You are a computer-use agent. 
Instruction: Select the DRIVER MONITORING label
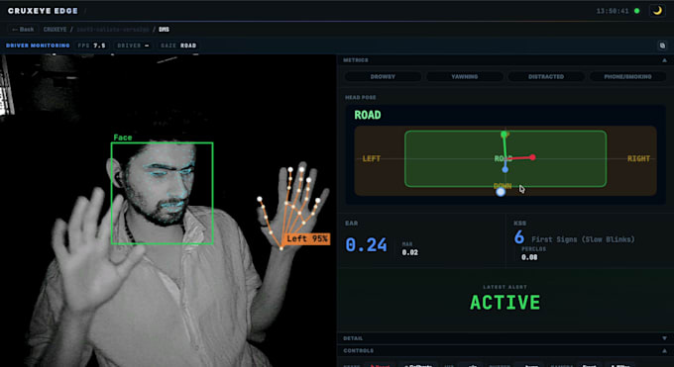38,46
